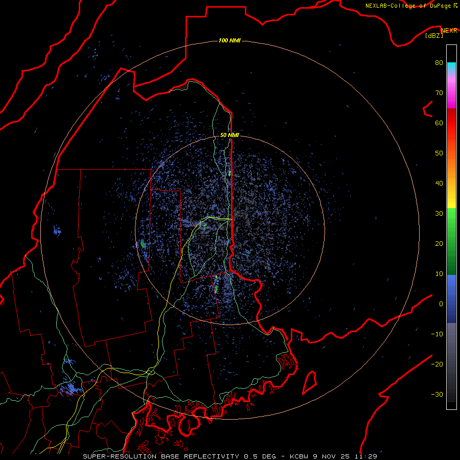Click the -30 value on the color scale
This screenshot has height=460, width=460.
437,394
